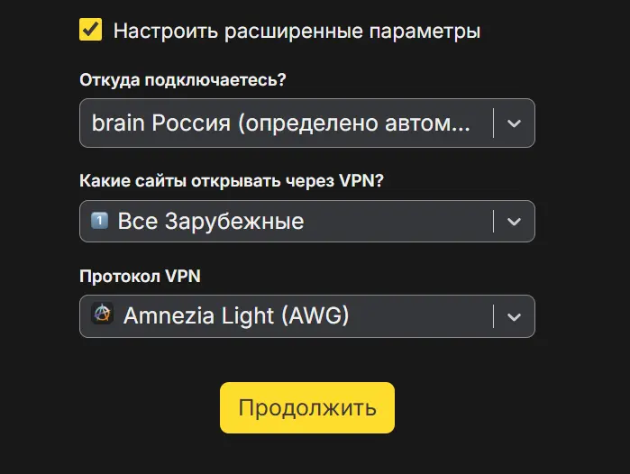The height and width of the screenshot is (474, 630).
Task: Click the word 'Amnezia' in protocol field
Action: tap(163, 316)
